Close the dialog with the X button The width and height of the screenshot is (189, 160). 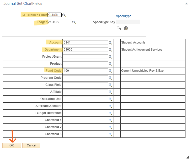(x=186, y=4)
